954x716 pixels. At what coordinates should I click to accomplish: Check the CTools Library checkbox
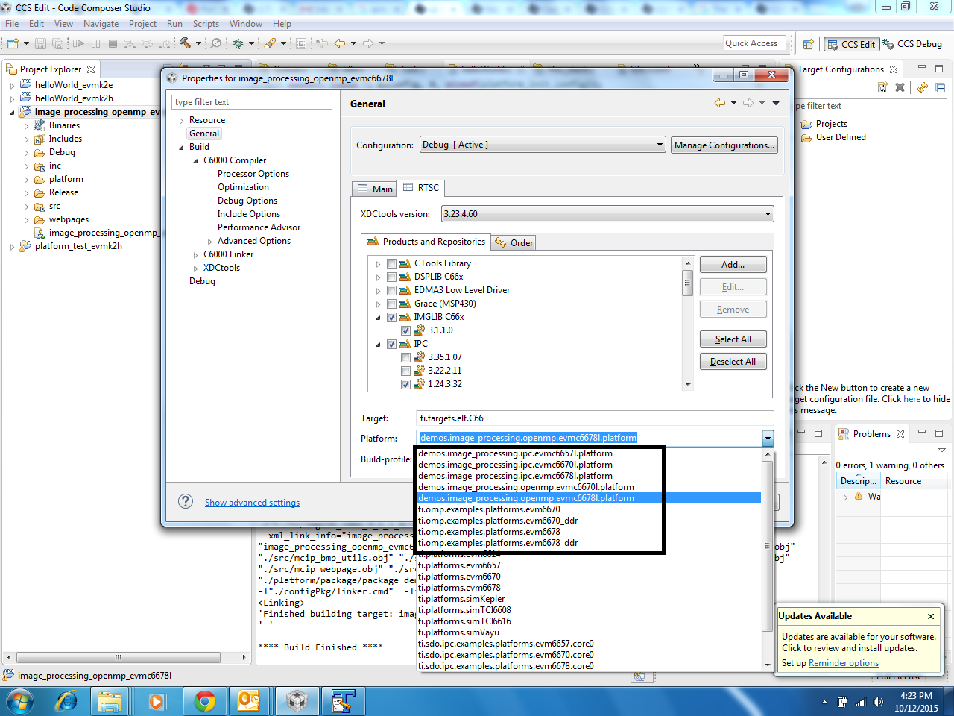391,263
